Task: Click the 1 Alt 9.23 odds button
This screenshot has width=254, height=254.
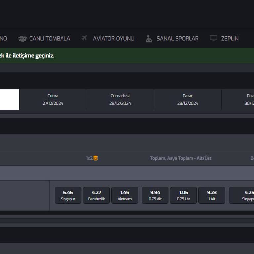Action: [x=212, y=195]
